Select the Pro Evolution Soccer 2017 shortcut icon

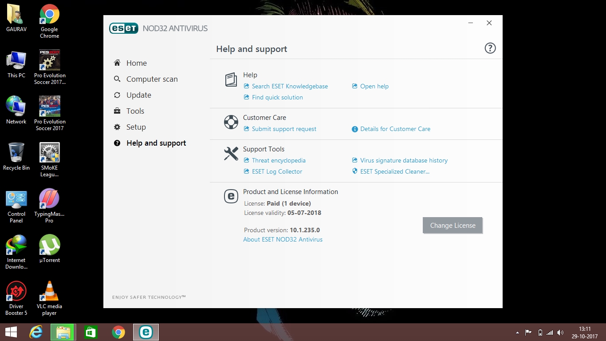50,114
